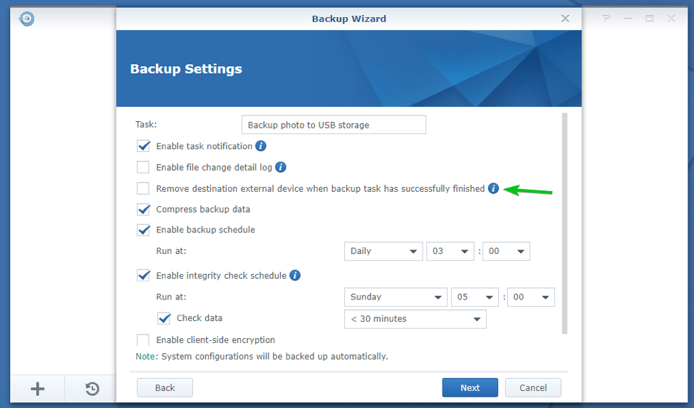The image size is (694, 408).
Task: Click the system configurations note text
Action: (x=261, y=356)
